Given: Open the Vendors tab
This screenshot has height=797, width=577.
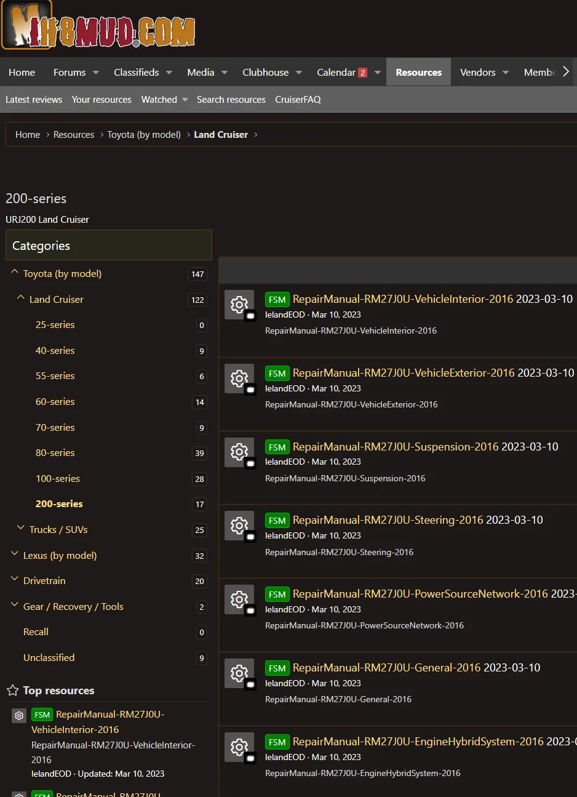Looking at the screenshot, I should tap(477, 73).
